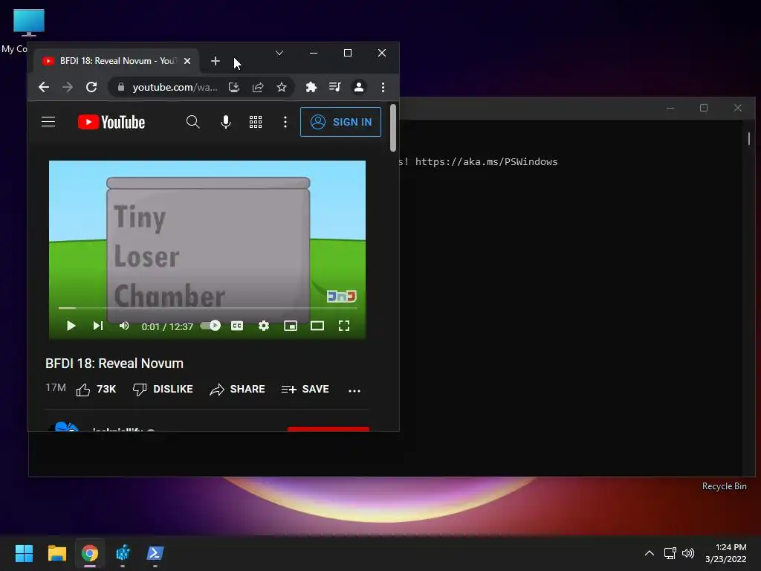
Task: Close the BFDI 18 YouTube tab
Action: coord(187,61)
